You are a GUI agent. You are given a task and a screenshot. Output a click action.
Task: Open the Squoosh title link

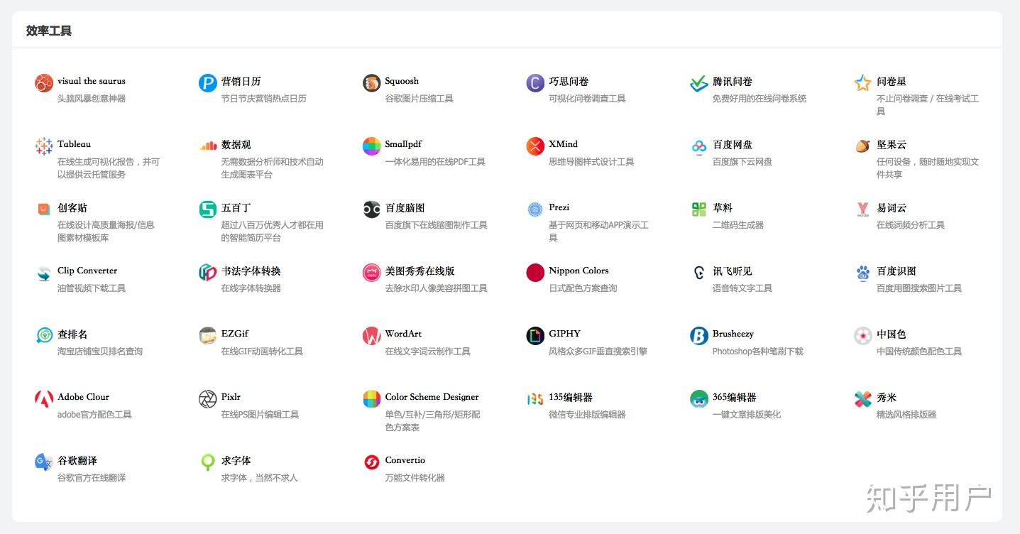[x=402, y=81]
